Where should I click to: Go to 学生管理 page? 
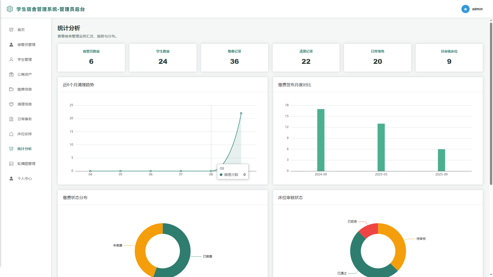(x=26, y=60)
